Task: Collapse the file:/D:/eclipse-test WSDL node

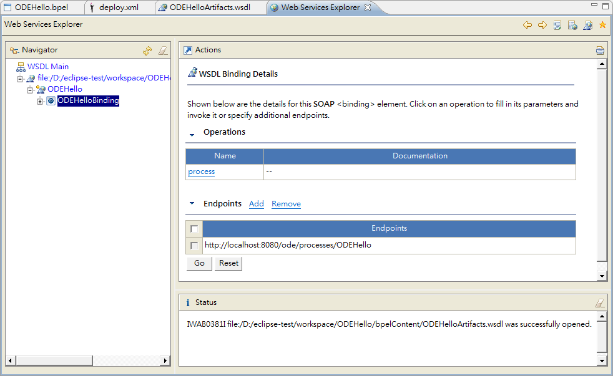Action: click(x=20, y=79)
